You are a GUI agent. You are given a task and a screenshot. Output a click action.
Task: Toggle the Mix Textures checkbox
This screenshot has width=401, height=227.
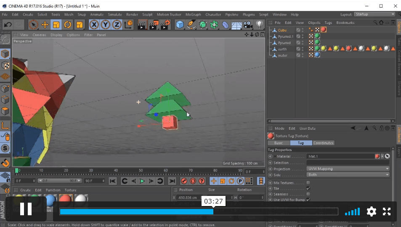[308, 183]
